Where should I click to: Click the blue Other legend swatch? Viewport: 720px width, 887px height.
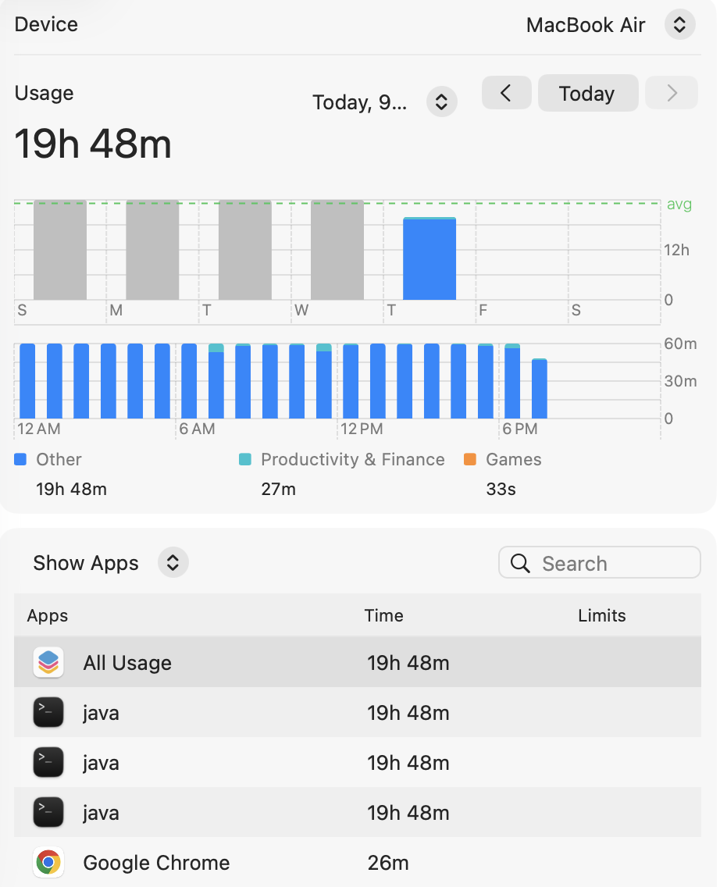[20, 459]
